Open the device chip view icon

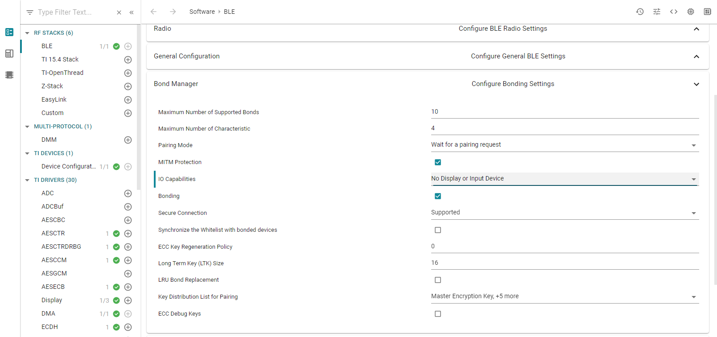pyautogui.click(x=691, y=12)
